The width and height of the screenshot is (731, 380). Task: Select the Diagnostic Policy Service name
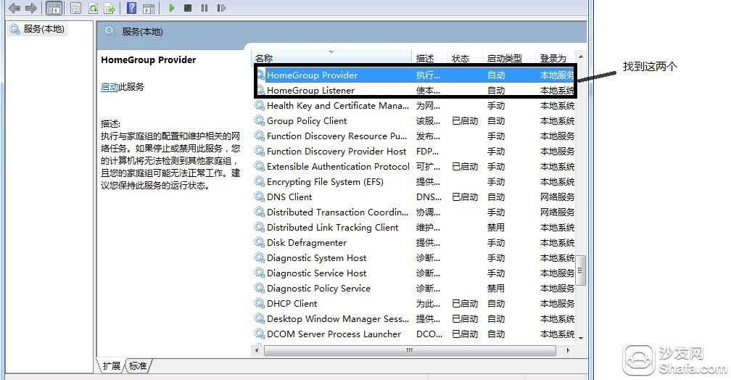[318, 289]
